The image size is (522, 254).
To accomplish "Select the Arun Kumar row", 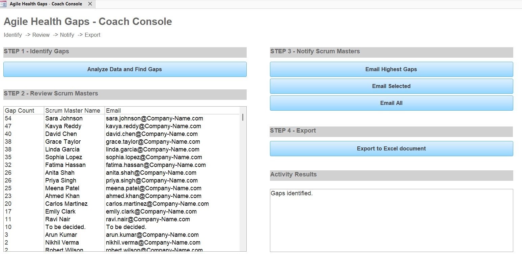I will (x=61, y=235).
